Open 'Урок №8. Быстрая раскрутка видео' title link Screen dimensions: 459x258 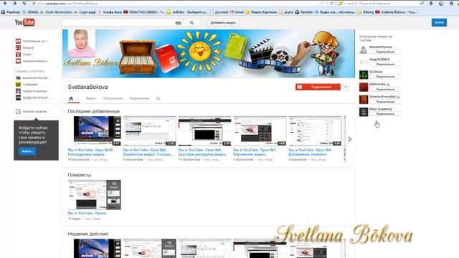coord(202,152)
